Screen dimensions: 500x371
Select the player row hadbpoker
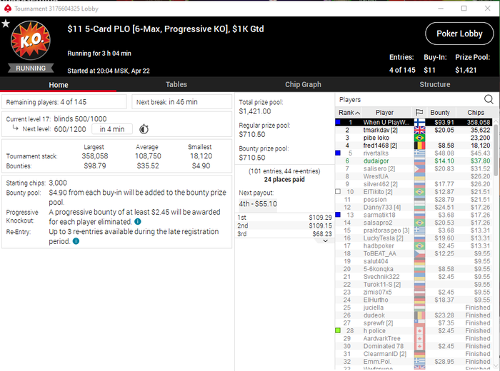pyautogui.click(x=414, y=246)
